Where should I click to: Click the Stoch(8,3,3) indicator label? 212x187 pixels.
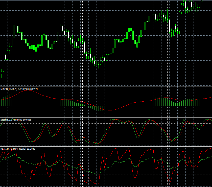click(x=7, y=120)
